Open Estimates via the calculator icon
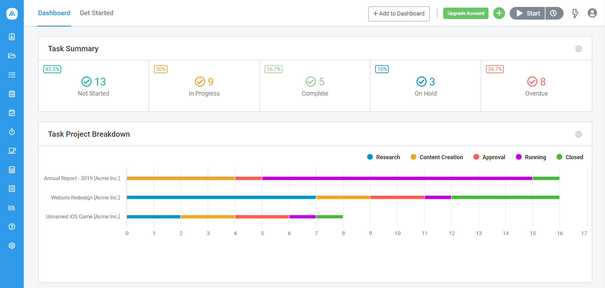 click(x=12, y=170)
